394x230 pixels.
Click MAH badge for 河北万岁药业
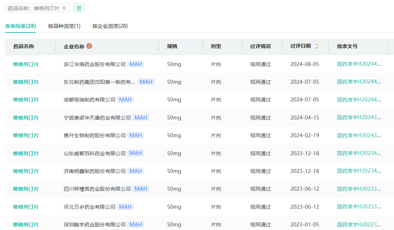coord(125,207)
